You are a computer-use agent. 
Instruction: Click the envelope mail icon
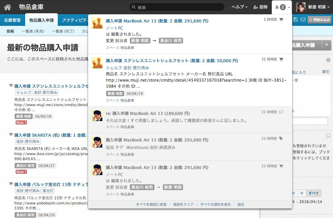(303, 19)
